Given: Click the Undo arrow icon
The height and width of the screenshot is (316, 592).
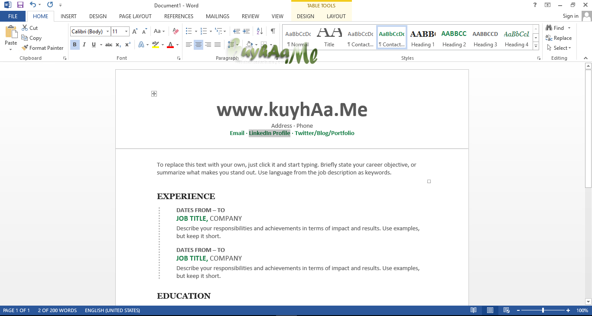Looking at the screenshot, I should [33, 5].
